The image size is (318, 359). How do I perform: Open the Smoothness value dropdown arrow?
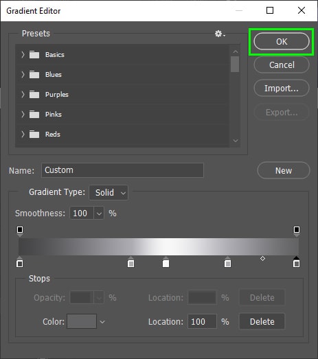(99, 213)
